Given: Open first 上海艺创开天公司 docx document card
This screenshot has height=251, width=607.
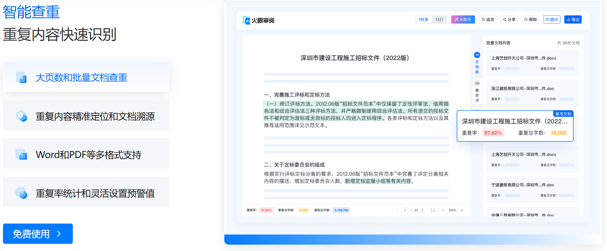Looking at the screenshot, I should (x=533, y=63).
